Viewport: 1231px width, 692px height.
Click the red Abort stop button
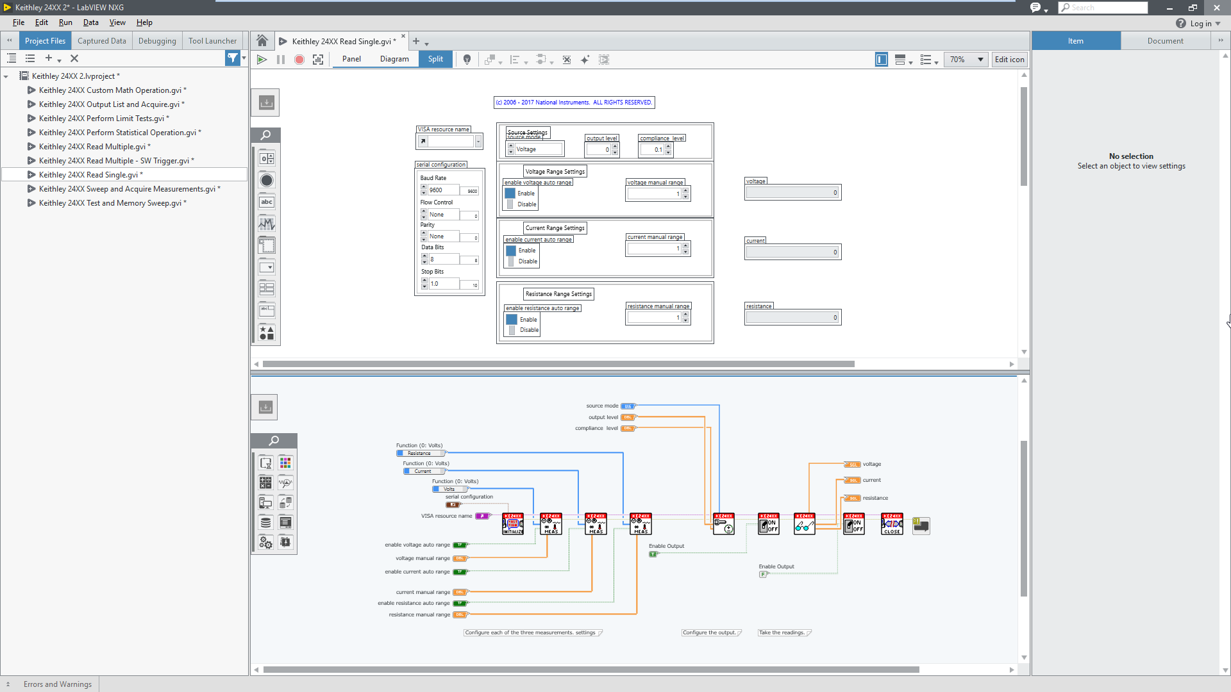299,60
